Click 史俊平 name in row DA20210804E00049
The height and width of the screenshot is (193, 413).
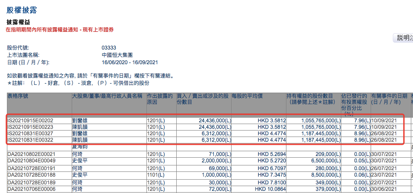[80, 160]
